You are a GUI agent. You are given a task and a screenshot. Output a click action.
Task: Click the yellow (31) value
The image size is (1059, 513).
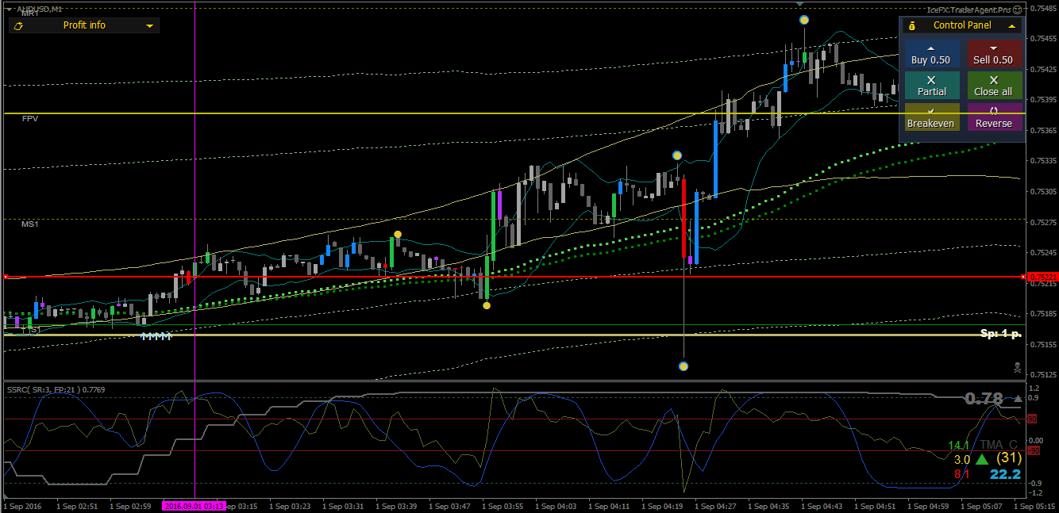[x=1008, y=458]
